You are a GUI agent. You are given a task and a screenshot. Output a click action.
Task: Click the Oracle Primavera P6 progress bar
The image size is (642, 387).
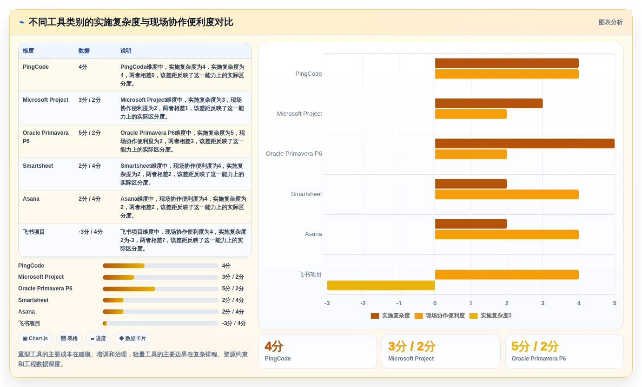160,289
